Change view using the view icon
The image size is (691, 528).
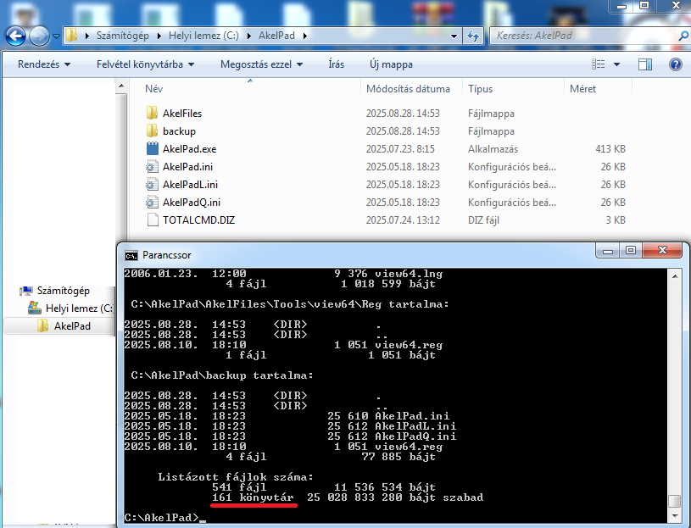pos(598,64)
